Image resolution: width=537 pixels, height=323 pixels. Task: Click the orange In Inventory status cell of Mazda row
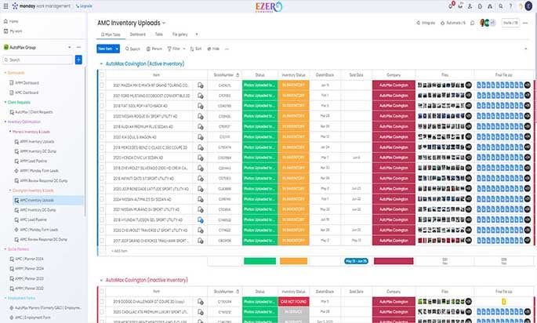[x=293, y=85]
